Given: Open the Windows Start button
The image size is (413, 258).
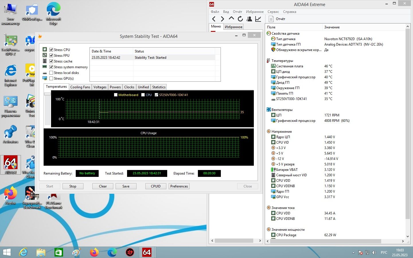Looking at the screenshot, I should point(7,252).
